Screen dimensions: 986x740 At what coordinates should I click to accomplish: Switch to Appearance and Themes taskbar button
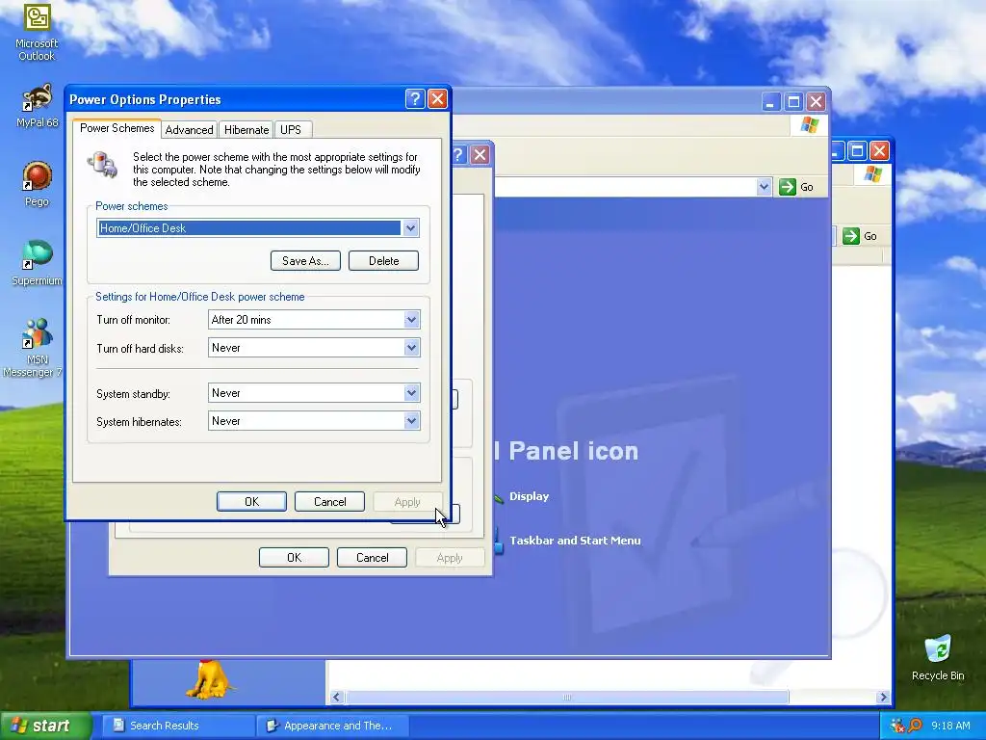[x=332, y=726]
